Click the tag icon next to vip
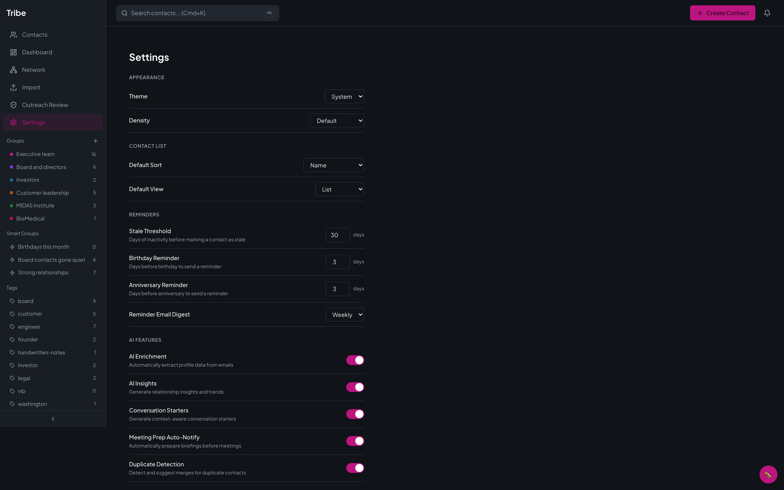The width and height of the screenshot is (784, 490). coord(12,391)
